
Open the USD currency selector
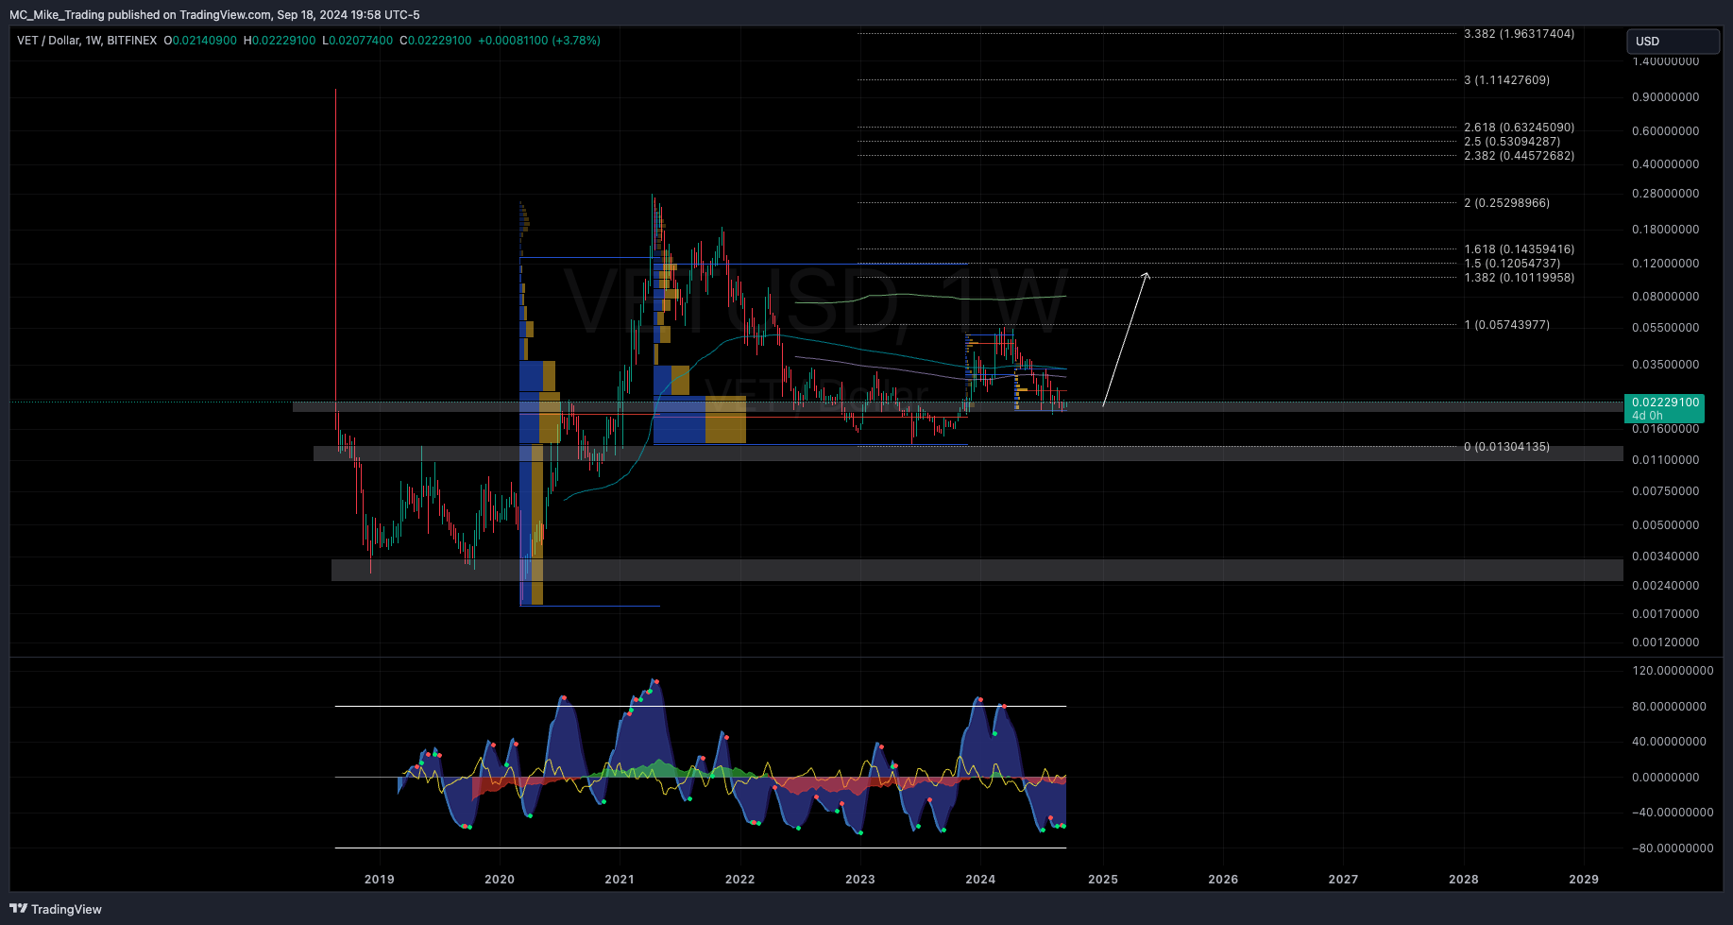click(x=1673, y=41)
